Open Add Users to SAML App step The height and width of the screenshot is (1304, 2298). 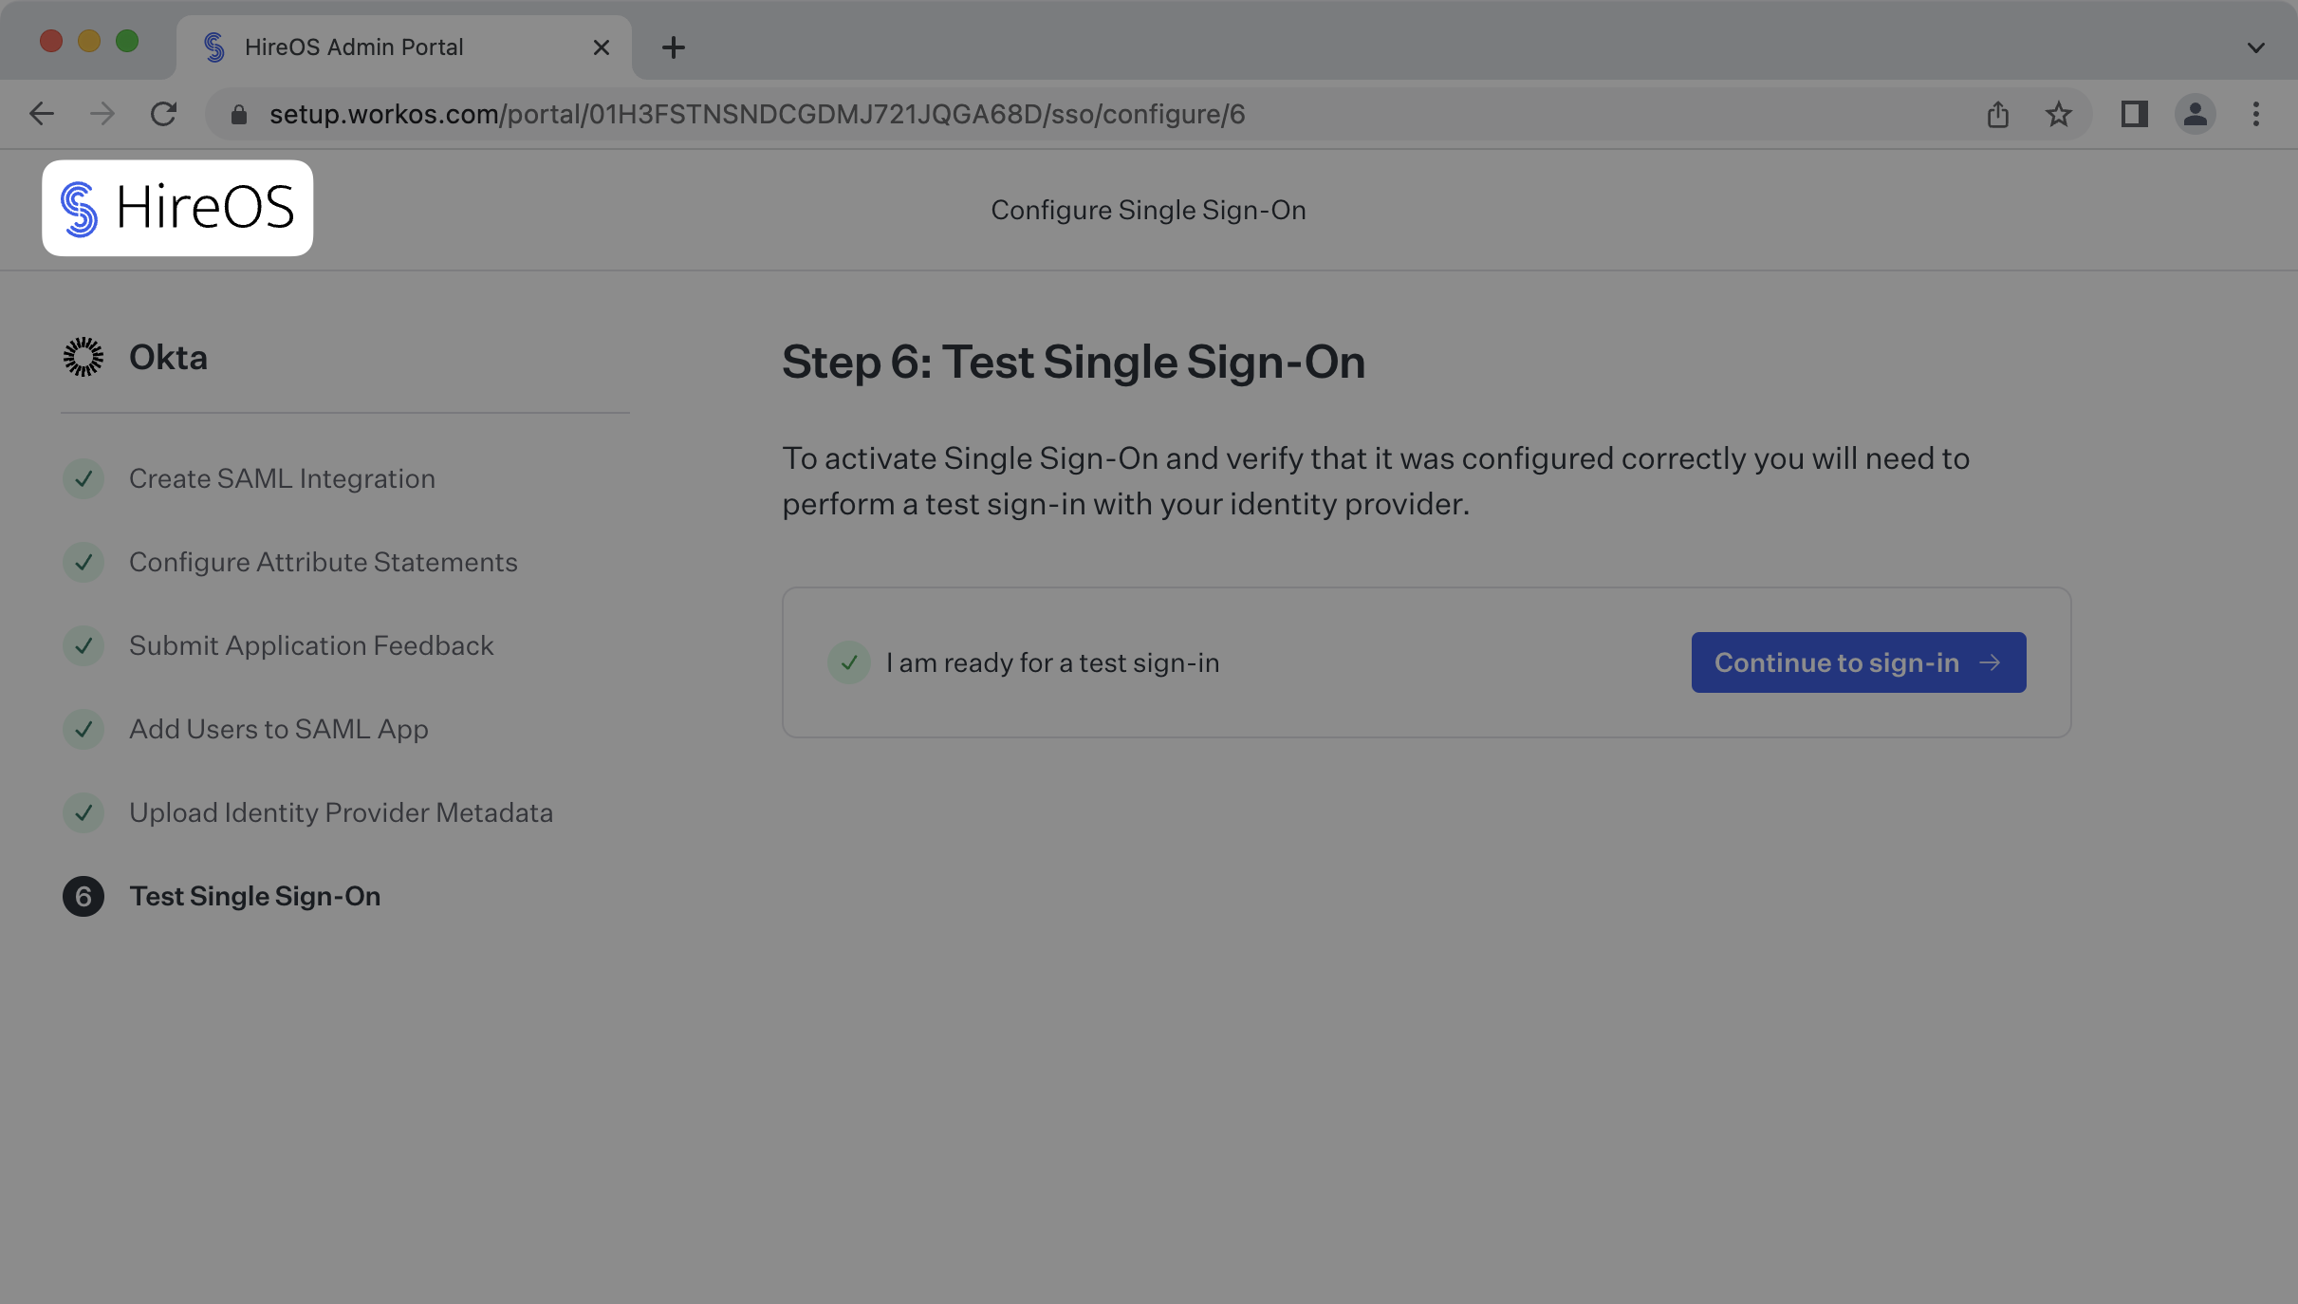click(x=278, y=729)
